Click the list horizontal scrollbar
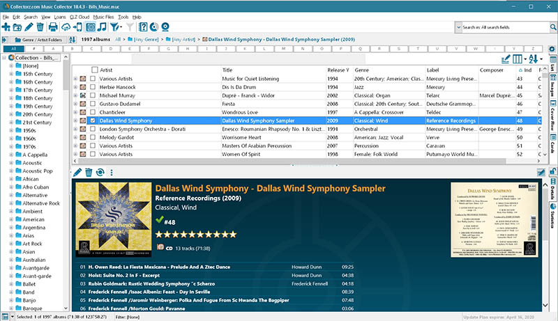The height and width of the screenshot is (321, 558). pyautogui.click(x=291, y=161)
